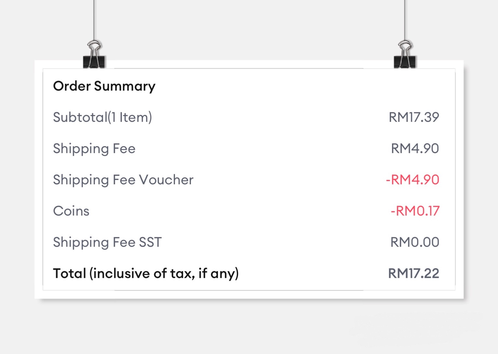
Task: Click the red -RM4.90 voucher discount
Action: [412, 180]
